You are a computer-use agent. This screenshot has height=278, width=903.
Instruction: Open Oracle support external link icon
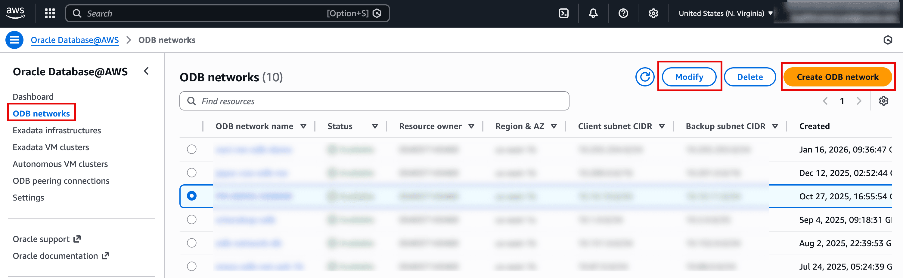(x=77, y=239)
